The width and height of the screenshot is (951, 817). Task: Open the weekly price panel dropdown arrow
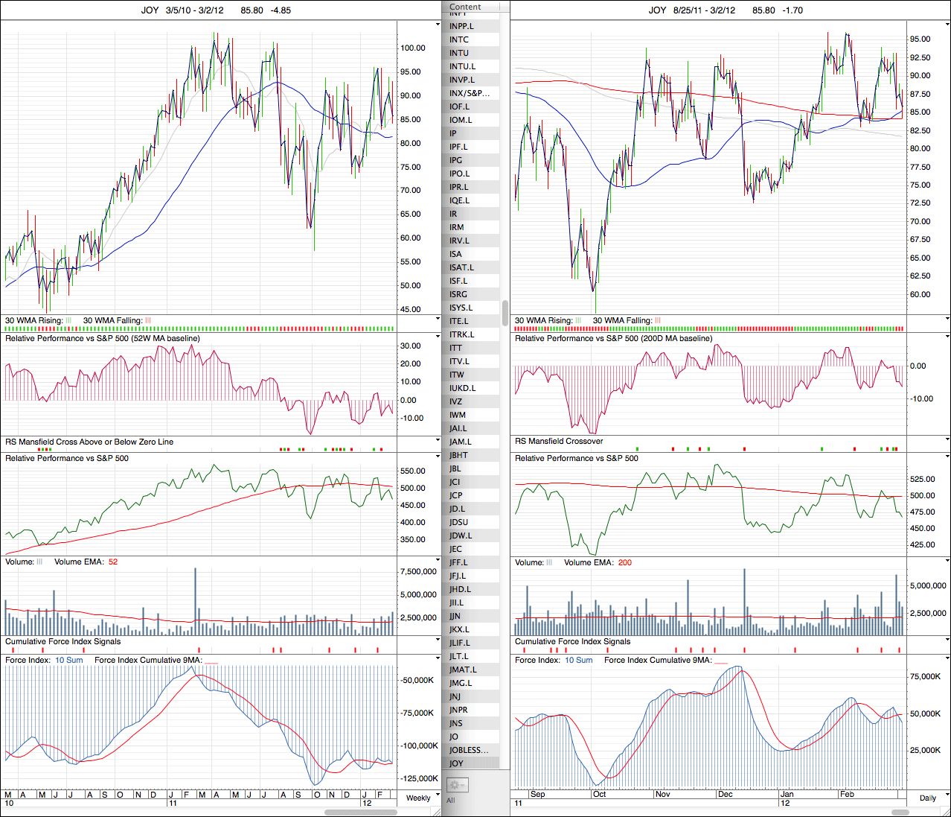coord(438,25)
